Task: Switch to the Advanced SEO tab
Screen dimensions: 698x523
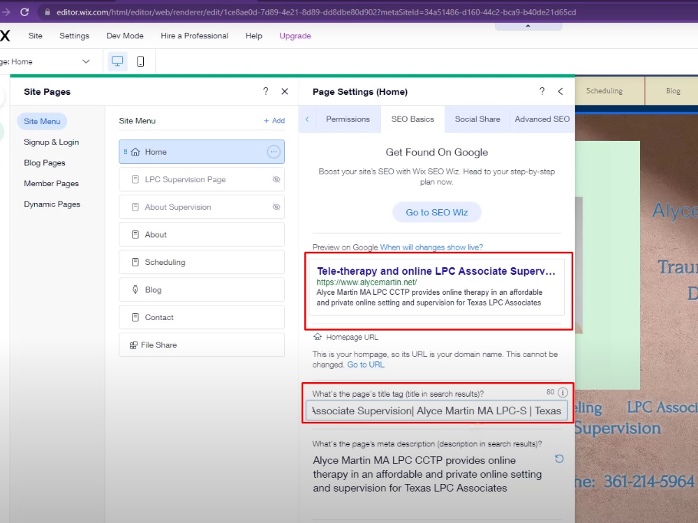Action: click(x=542, y=119)
